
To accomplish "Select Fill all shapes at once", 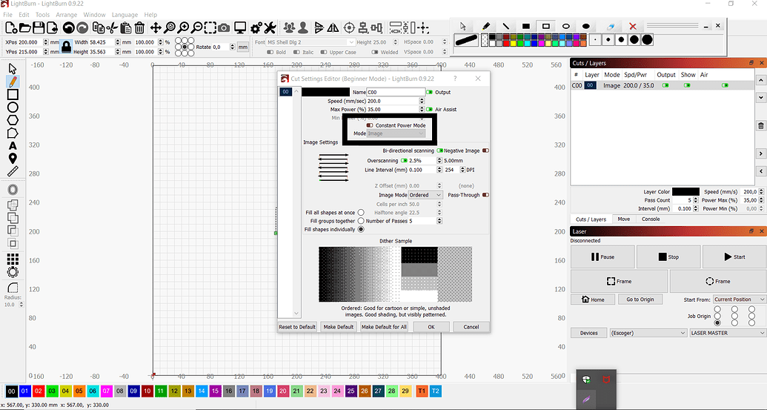I will tap(361, 212).
